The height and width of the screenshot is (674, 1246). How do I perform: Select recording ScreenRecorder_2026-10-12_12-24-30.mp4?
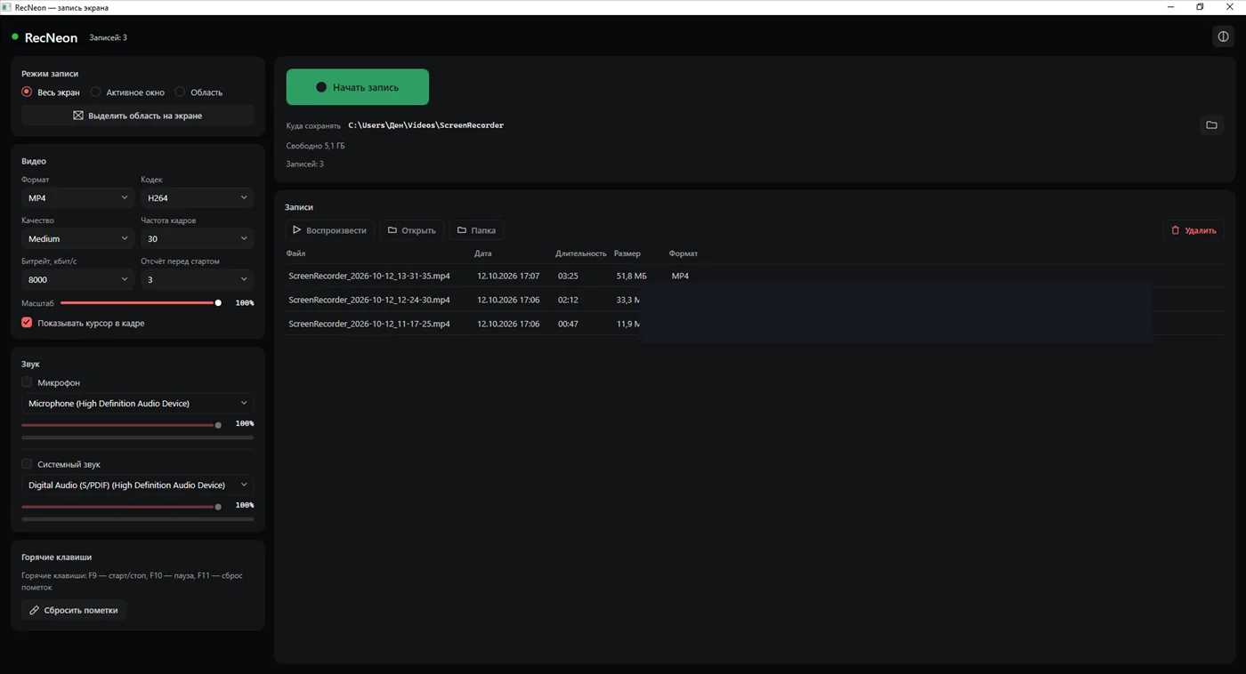point(369,300)
